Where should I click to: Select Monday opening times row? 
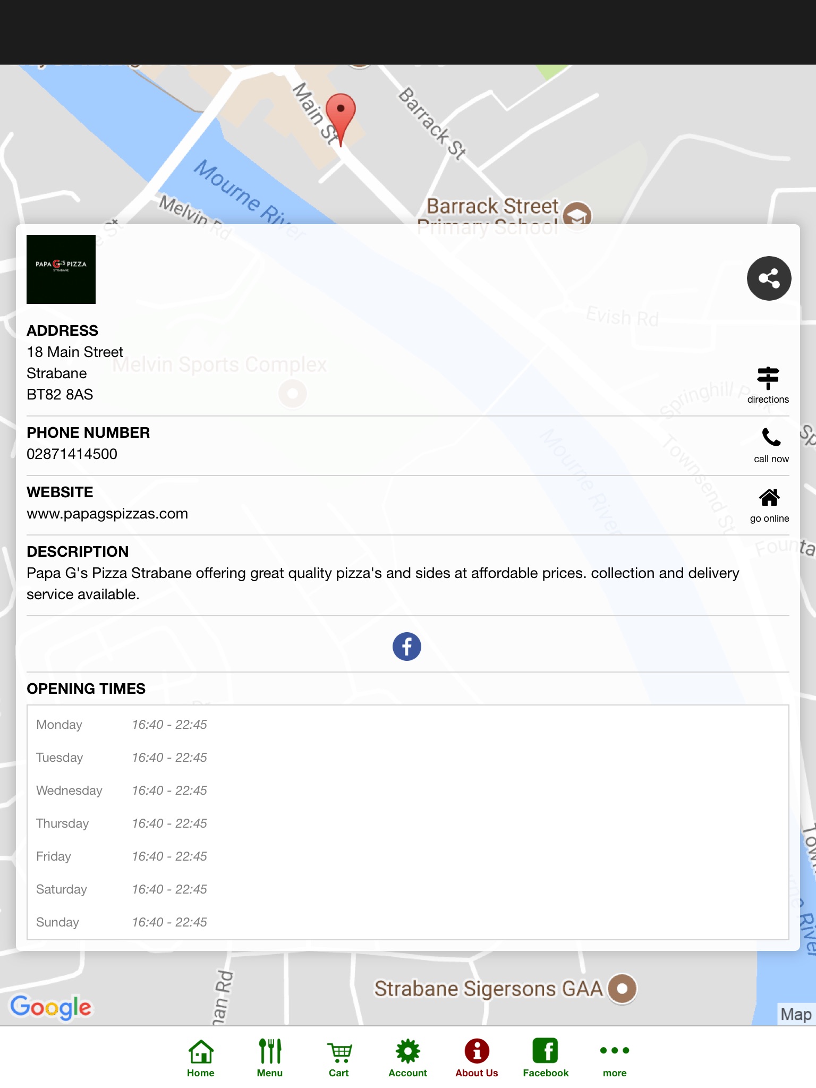[408, 725]
